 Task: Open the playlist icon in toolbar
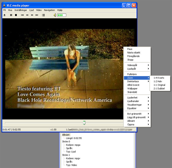43,15
